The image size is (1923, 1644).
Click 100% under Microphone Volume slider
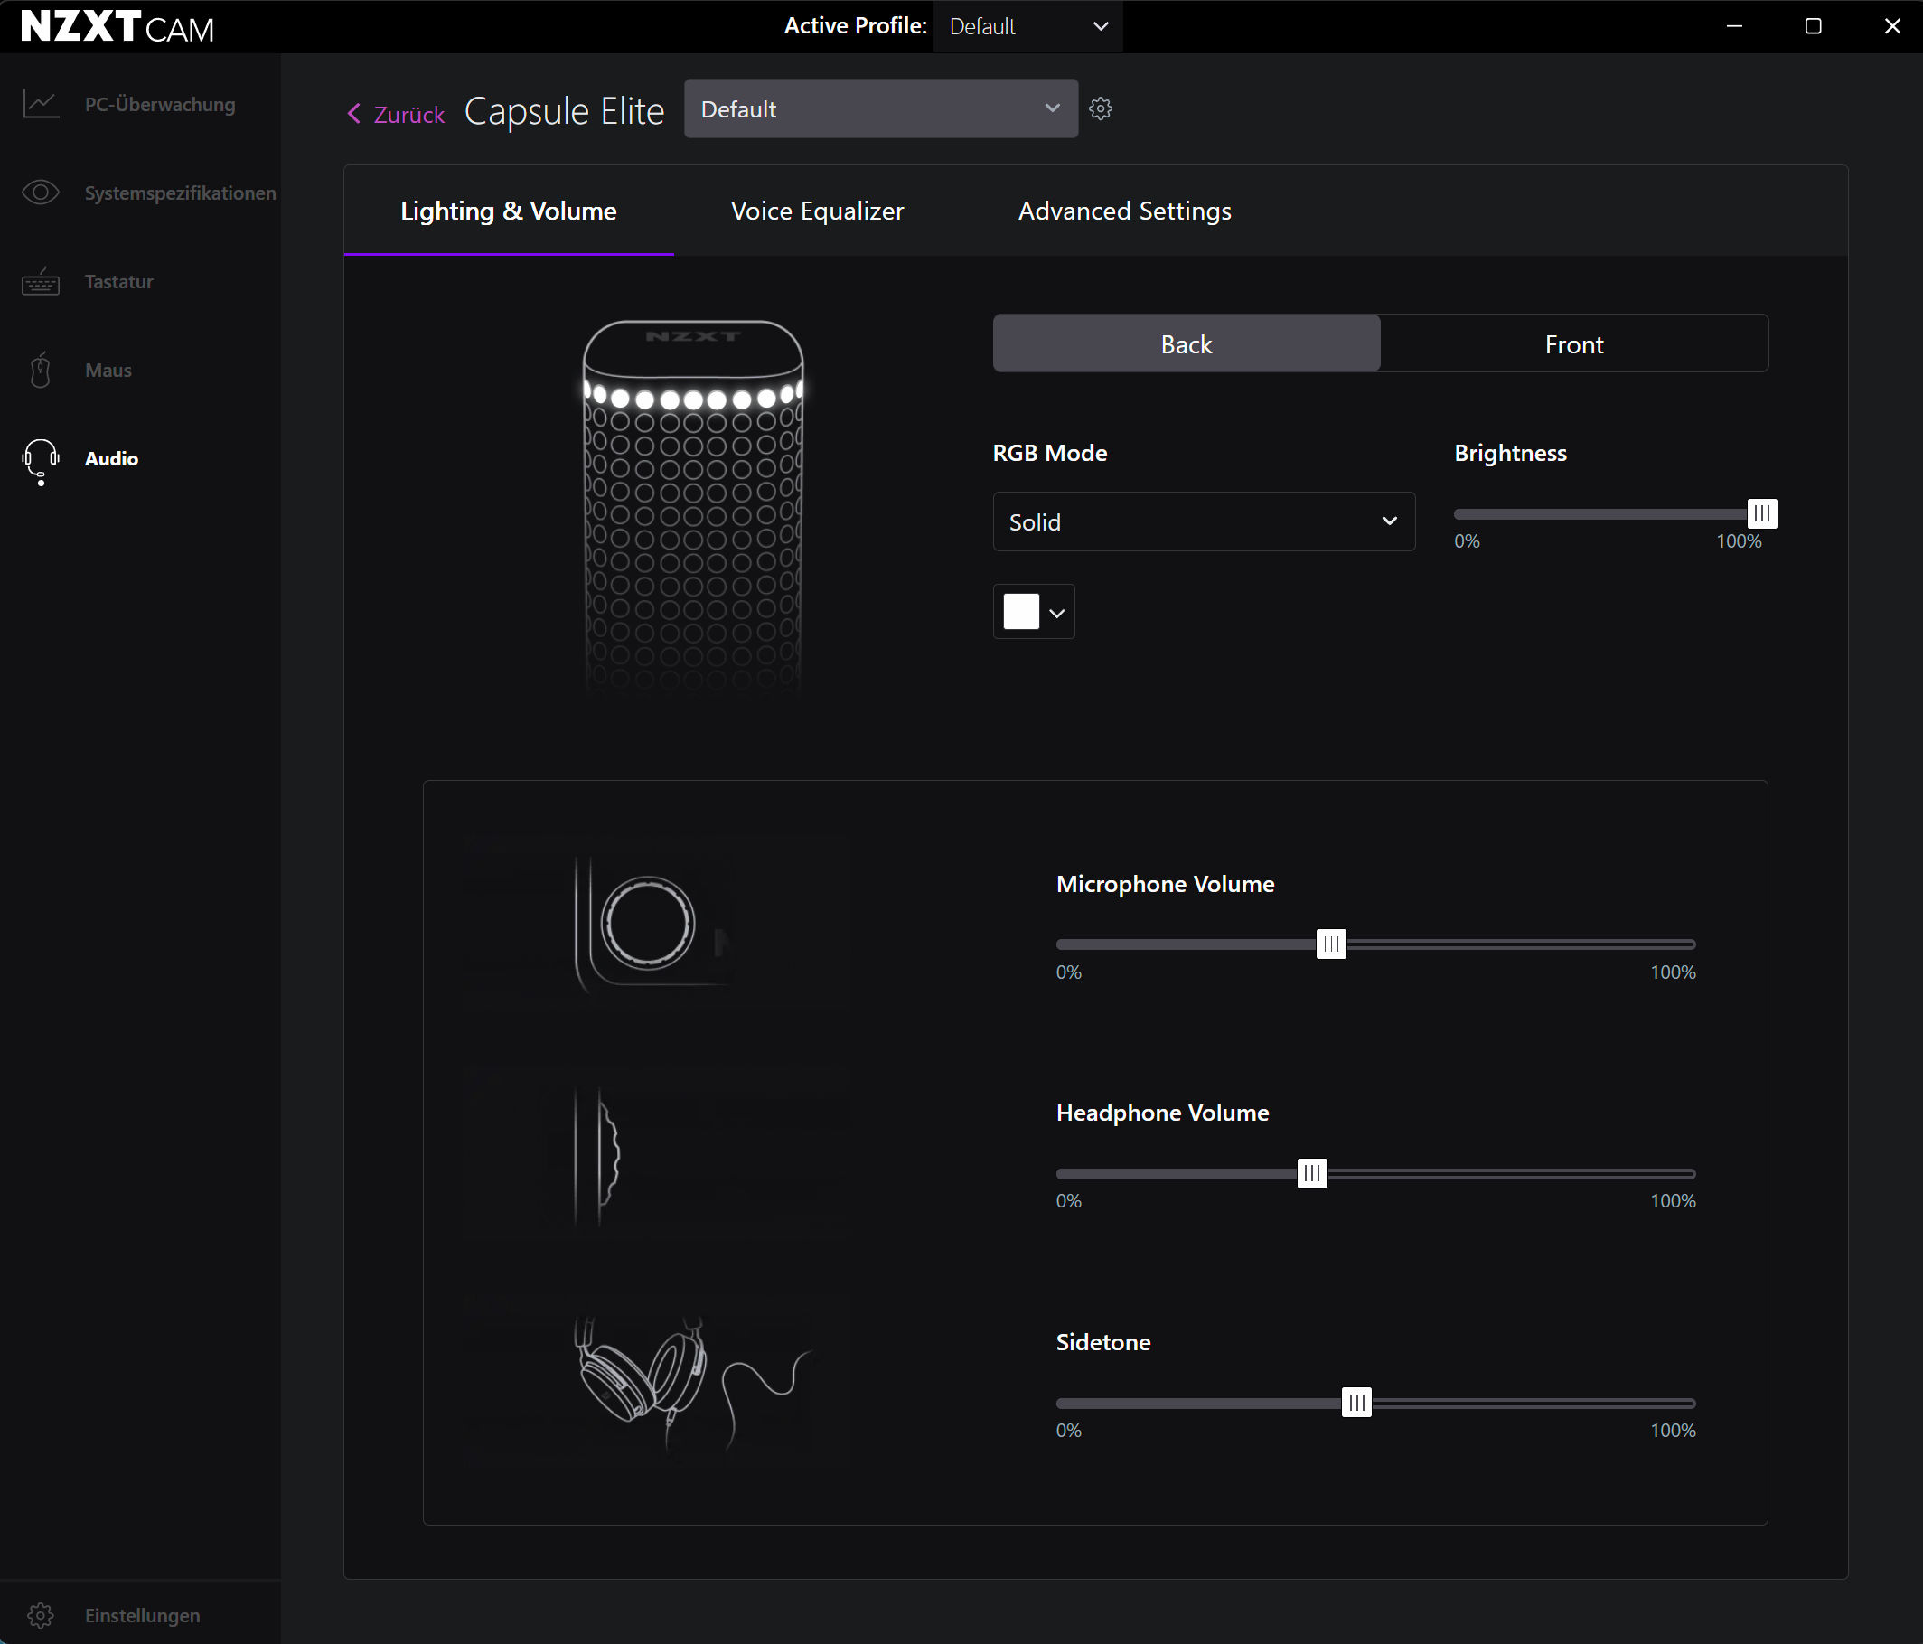coord(1673,972)
